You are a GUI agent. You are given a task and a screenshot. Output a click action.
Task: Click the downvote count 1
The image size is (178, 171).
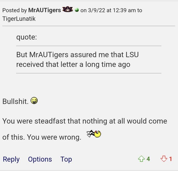point(170,159)
